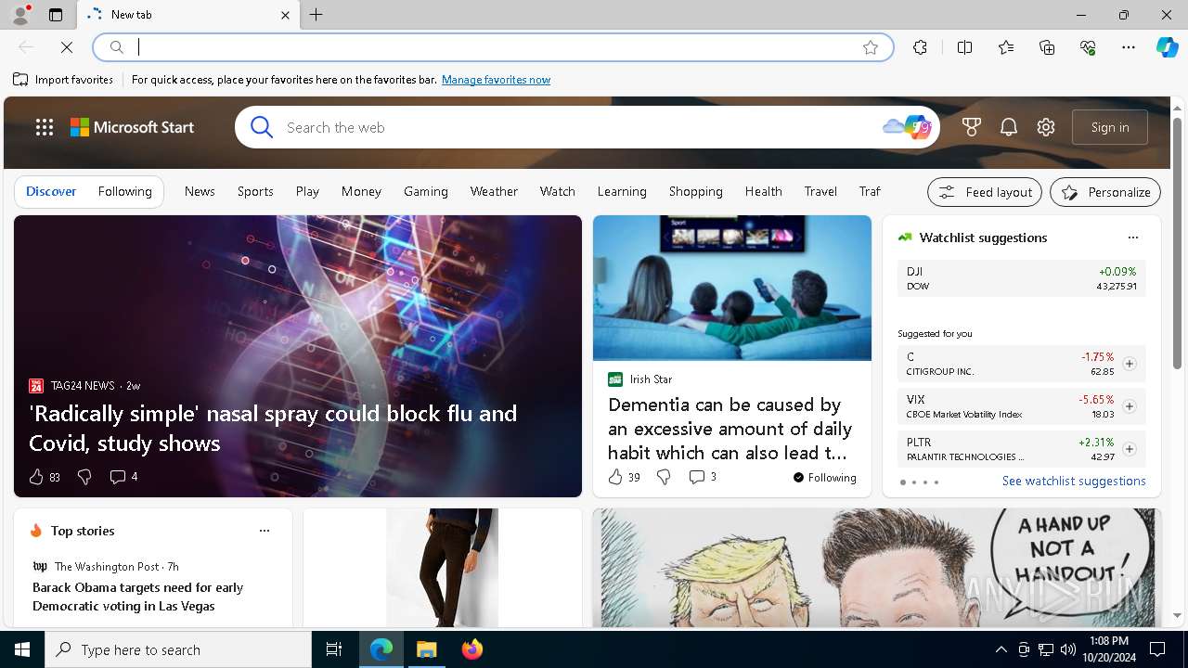The image size is (1188, 668).
Task: Open See watchlist suggestions link
Action: 1074,481
